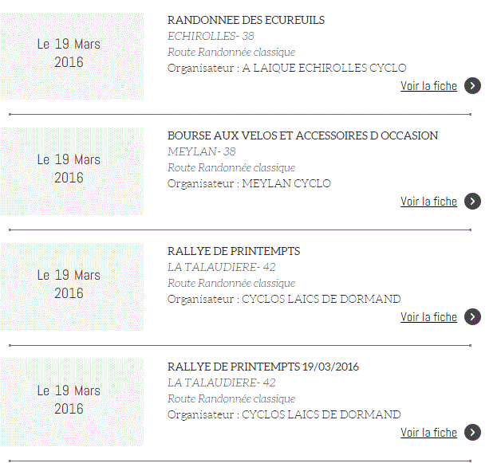Click arrow icon for Rallye de Printempts 19/03/2016
The height and width of the screenshot is (463, 497).
(x=472, y=432)
